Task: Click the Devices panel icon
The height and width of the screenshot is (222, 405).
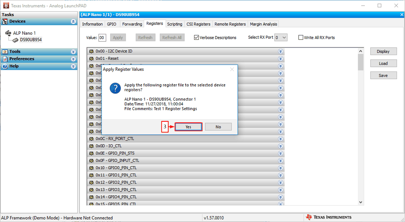Action: click(x=5, y=22)
